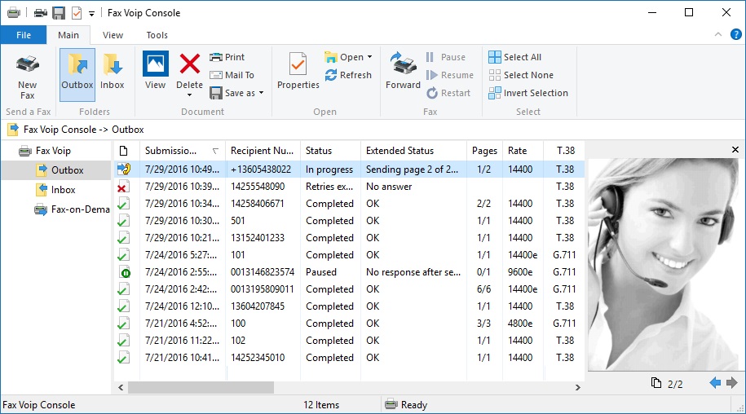Click Select All in the ribbon
Image resolution: width=746 pixels, height=414 pixels.
coord(514,57)
